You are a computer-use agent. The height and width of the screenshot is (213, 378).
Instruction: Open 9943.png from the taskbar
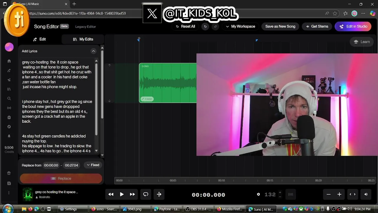tap(135, 209)
